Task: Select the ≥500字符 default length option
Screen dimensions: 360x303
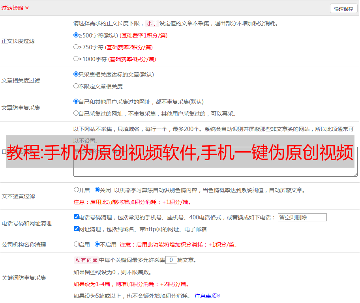Action: point(76,35)
